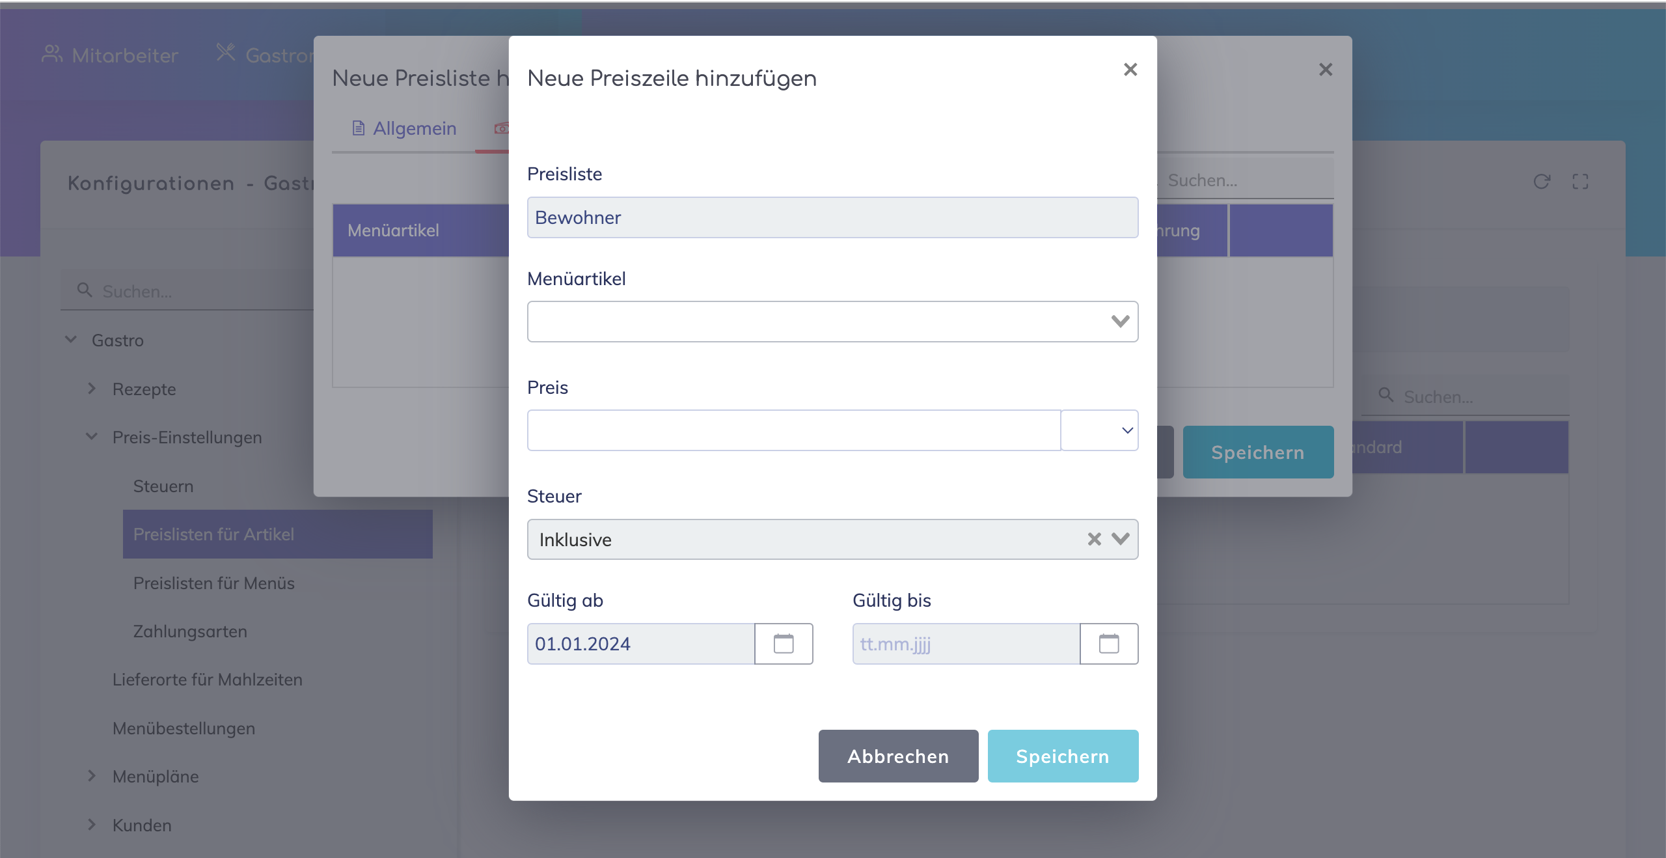Click the Mitarbeiter people icon

tap(52, 54)
